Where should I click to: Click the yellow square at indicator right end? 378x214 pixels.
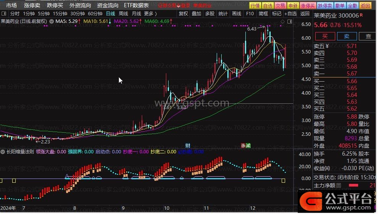(283, 180)
